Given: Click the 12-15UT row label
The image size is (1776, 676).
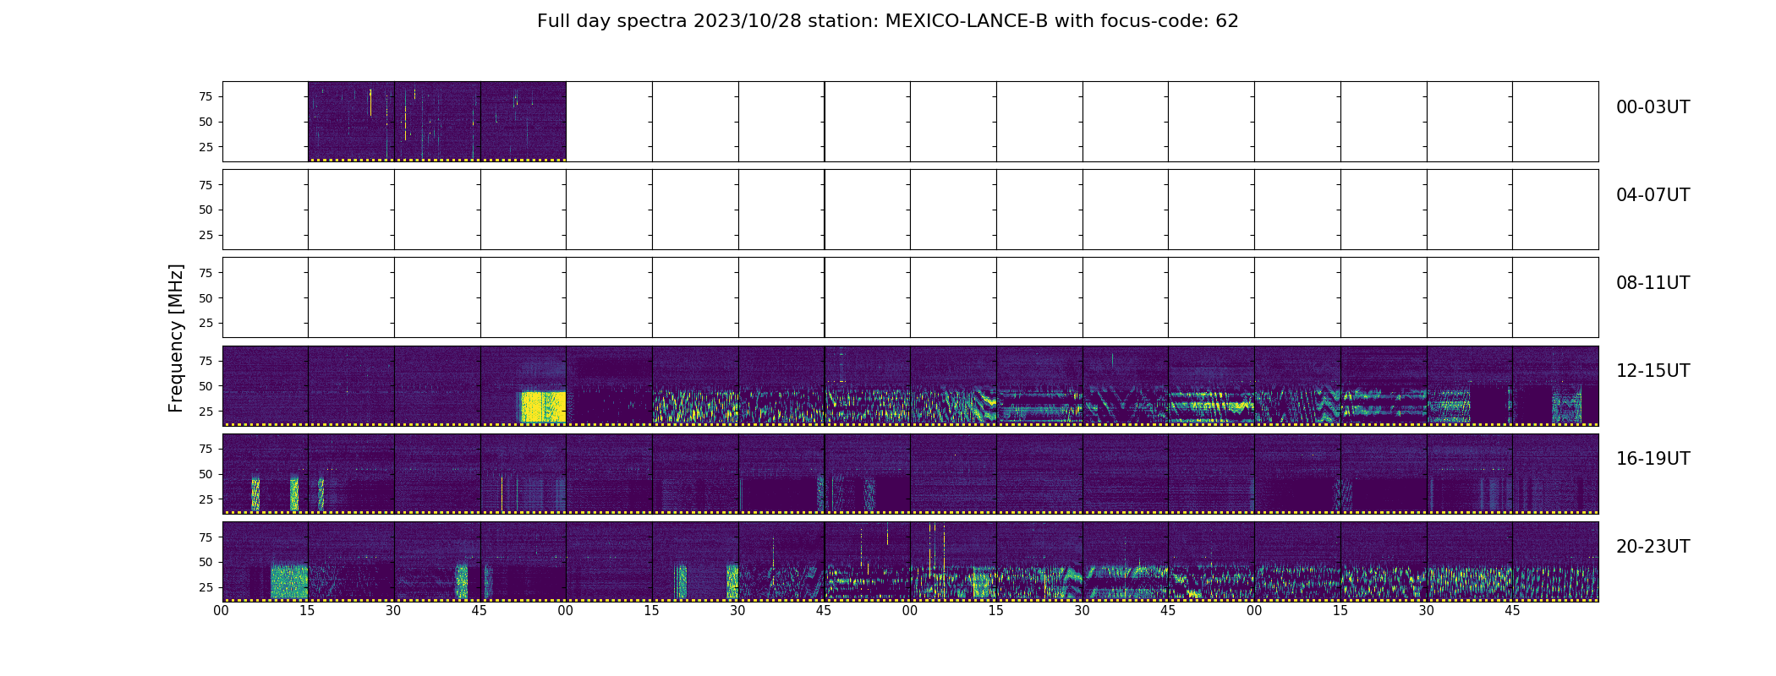Looking at the screenshot, I should point(1653,371).
